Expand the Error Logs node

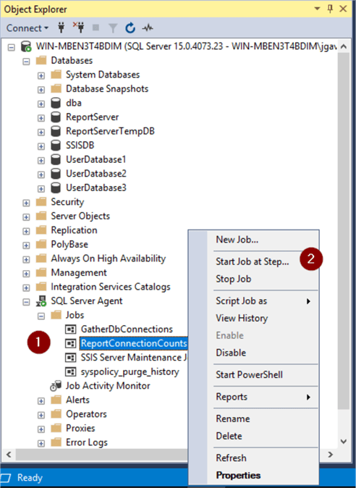[41, 443]
